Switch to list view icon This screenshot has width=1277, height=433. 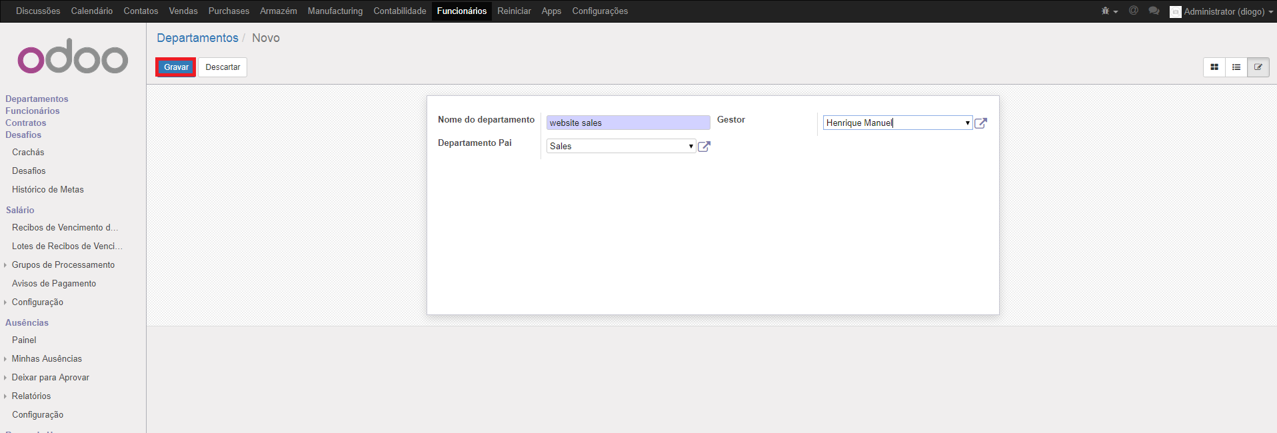coord(1236,67)
